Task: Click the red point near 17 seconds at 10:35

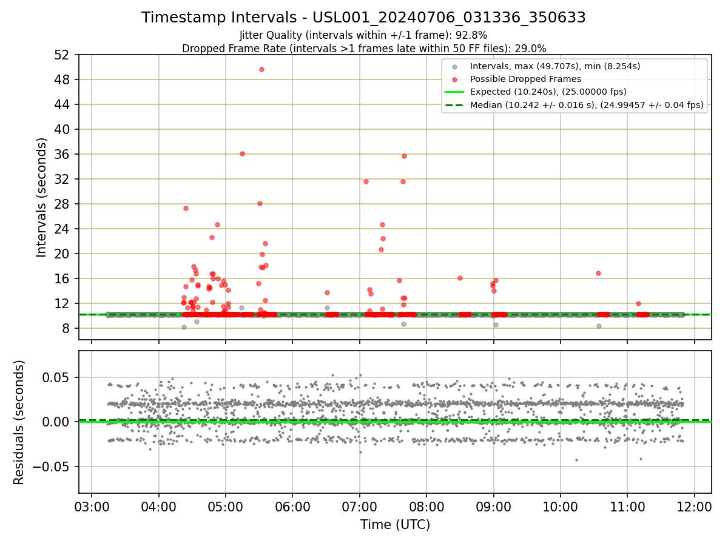Action: (598, 273)
